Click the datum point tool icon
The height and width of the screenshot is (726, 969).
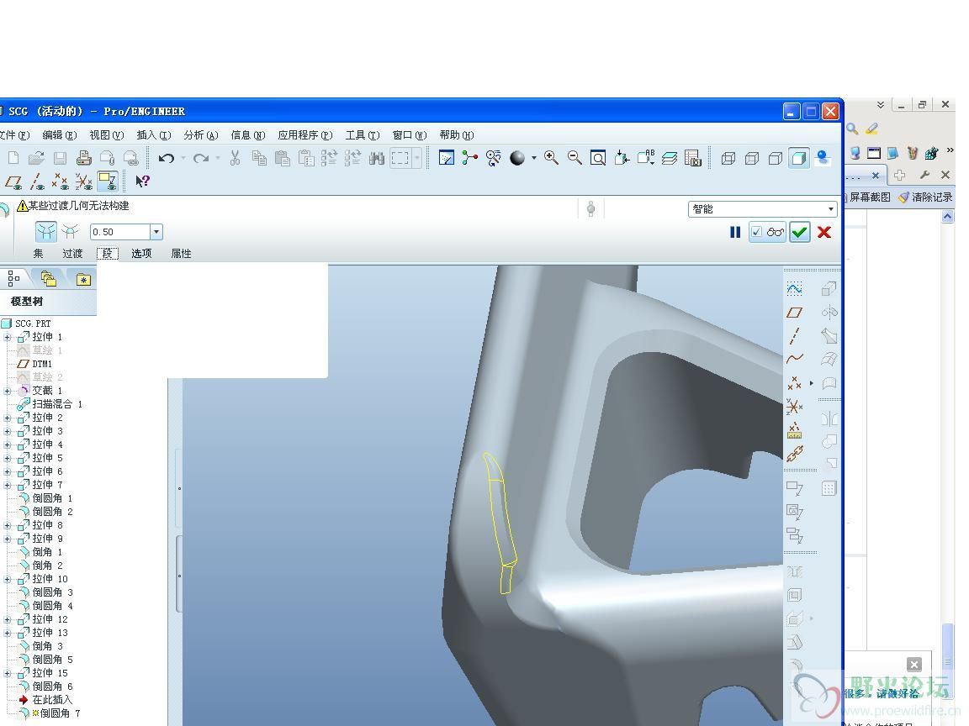click(x=794, y=383)
